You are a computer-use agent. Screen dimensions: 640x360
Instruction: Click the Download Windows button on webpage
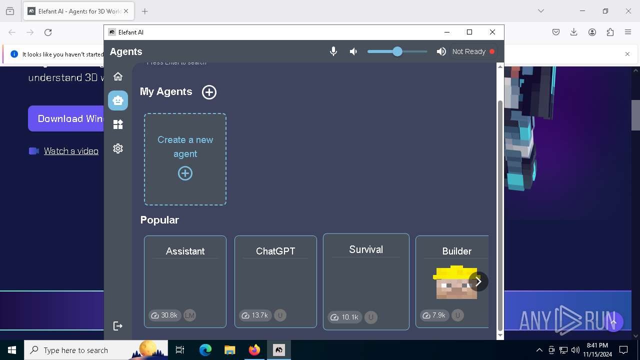coord(66,118)
